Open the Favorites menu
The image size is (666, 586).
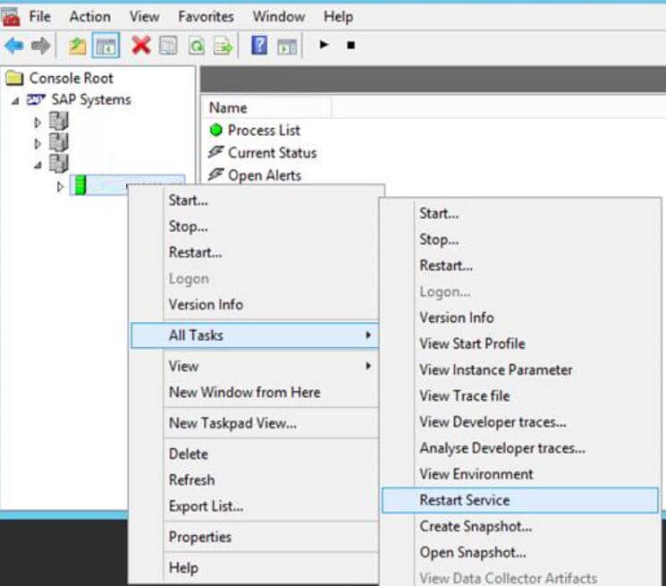[x=205, y=16]
